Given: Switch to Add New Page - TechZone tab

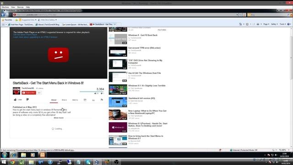Looking at the screenshot, I should [x=21, y=24].
